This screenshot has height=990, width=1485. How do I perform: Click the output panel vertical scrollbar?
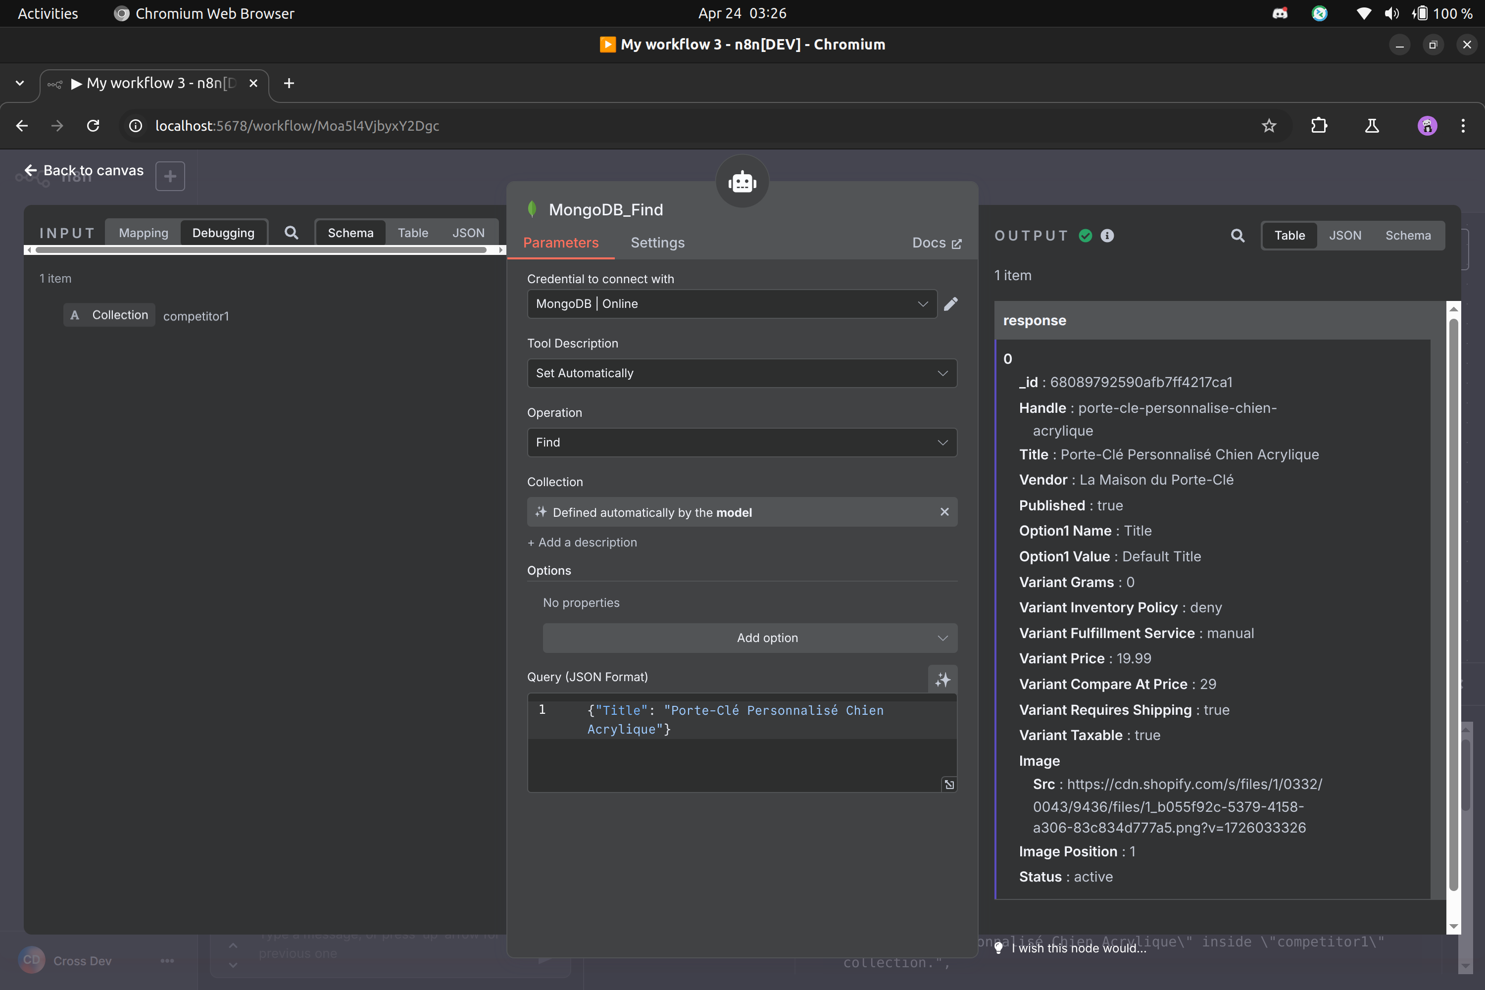[x=1453, y=605]
